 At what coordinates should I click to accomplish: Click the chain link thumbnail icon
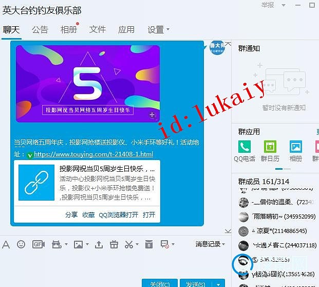coord(36,183)
